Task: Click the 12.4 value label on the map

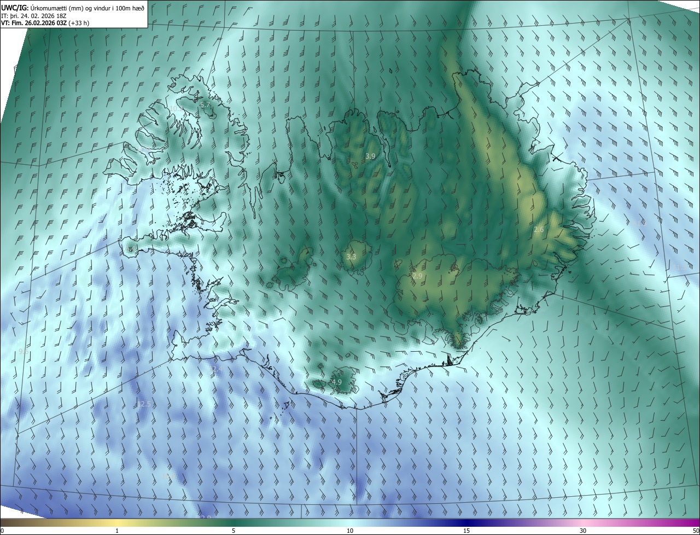Action: pyautogui.click(x=216, y=369)
